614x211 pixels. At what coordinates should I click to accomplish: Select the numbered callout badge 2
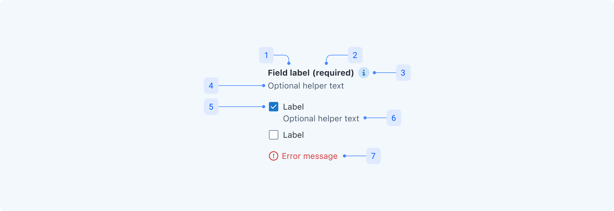[x=355, y=55]
